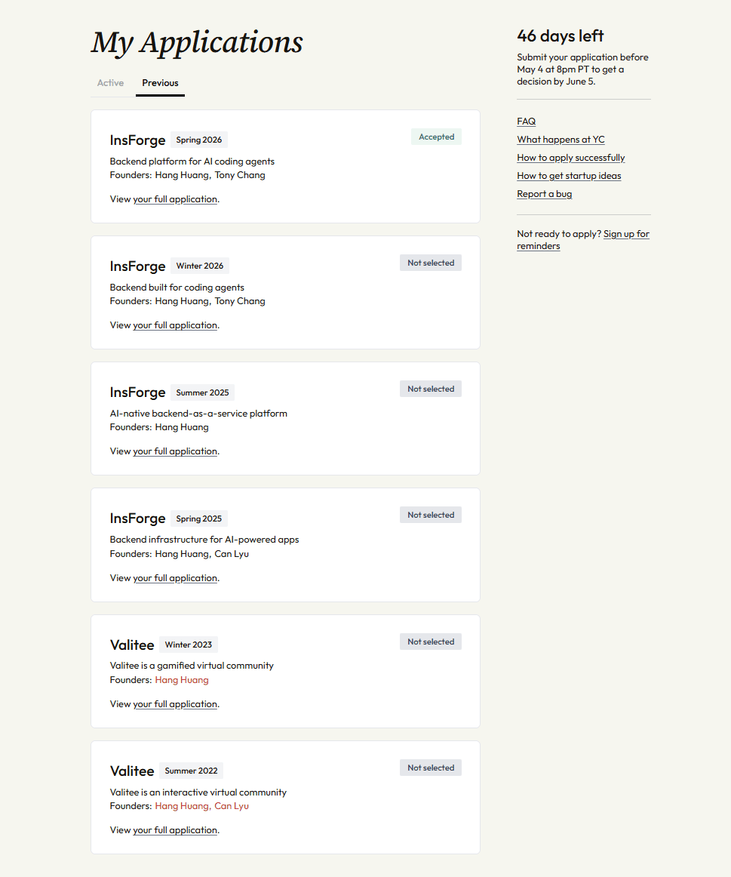View the Summer 2022 Valitee full application

click(175, 829)
